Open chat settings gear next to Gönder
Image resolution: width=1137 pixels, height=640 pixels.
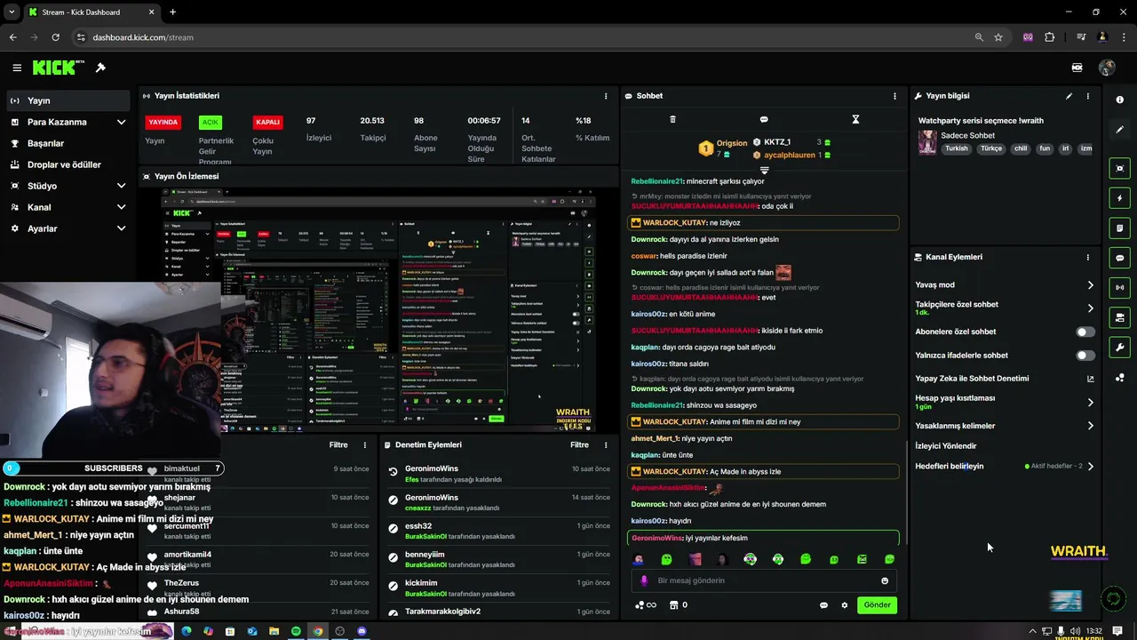click(x=845, y=605)
